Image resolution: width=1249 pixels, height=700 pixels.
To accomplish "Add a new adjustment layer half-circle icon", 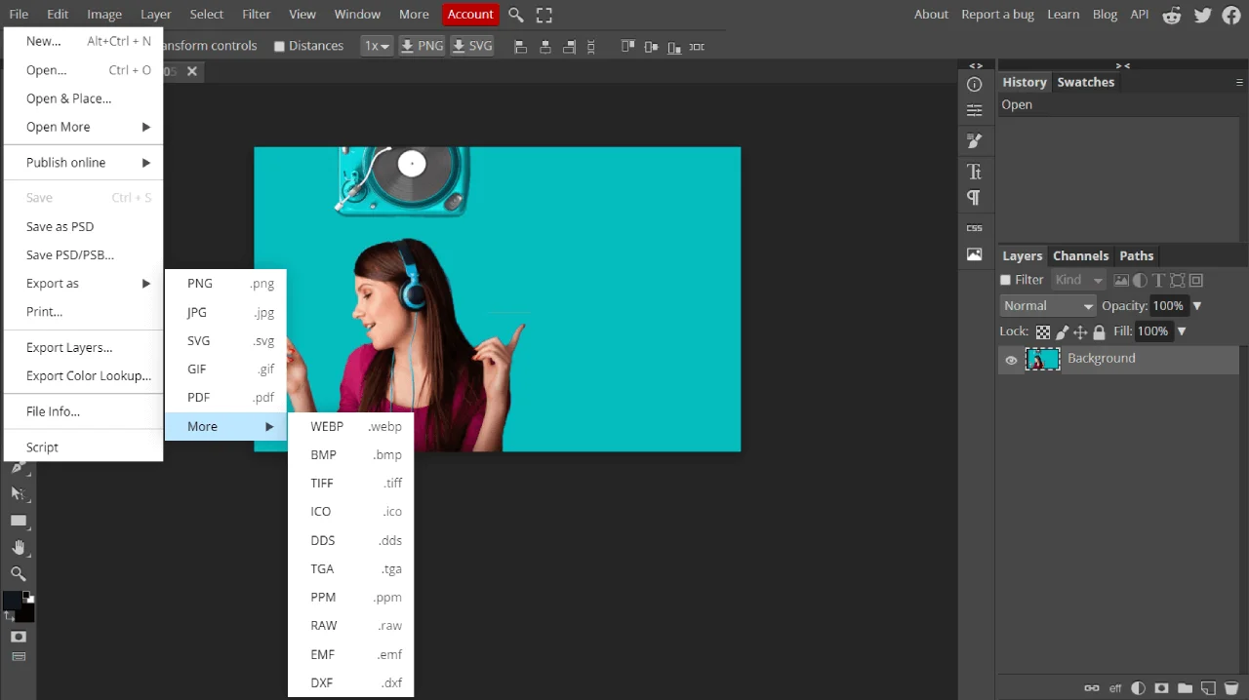I will tap(1139, 688).
